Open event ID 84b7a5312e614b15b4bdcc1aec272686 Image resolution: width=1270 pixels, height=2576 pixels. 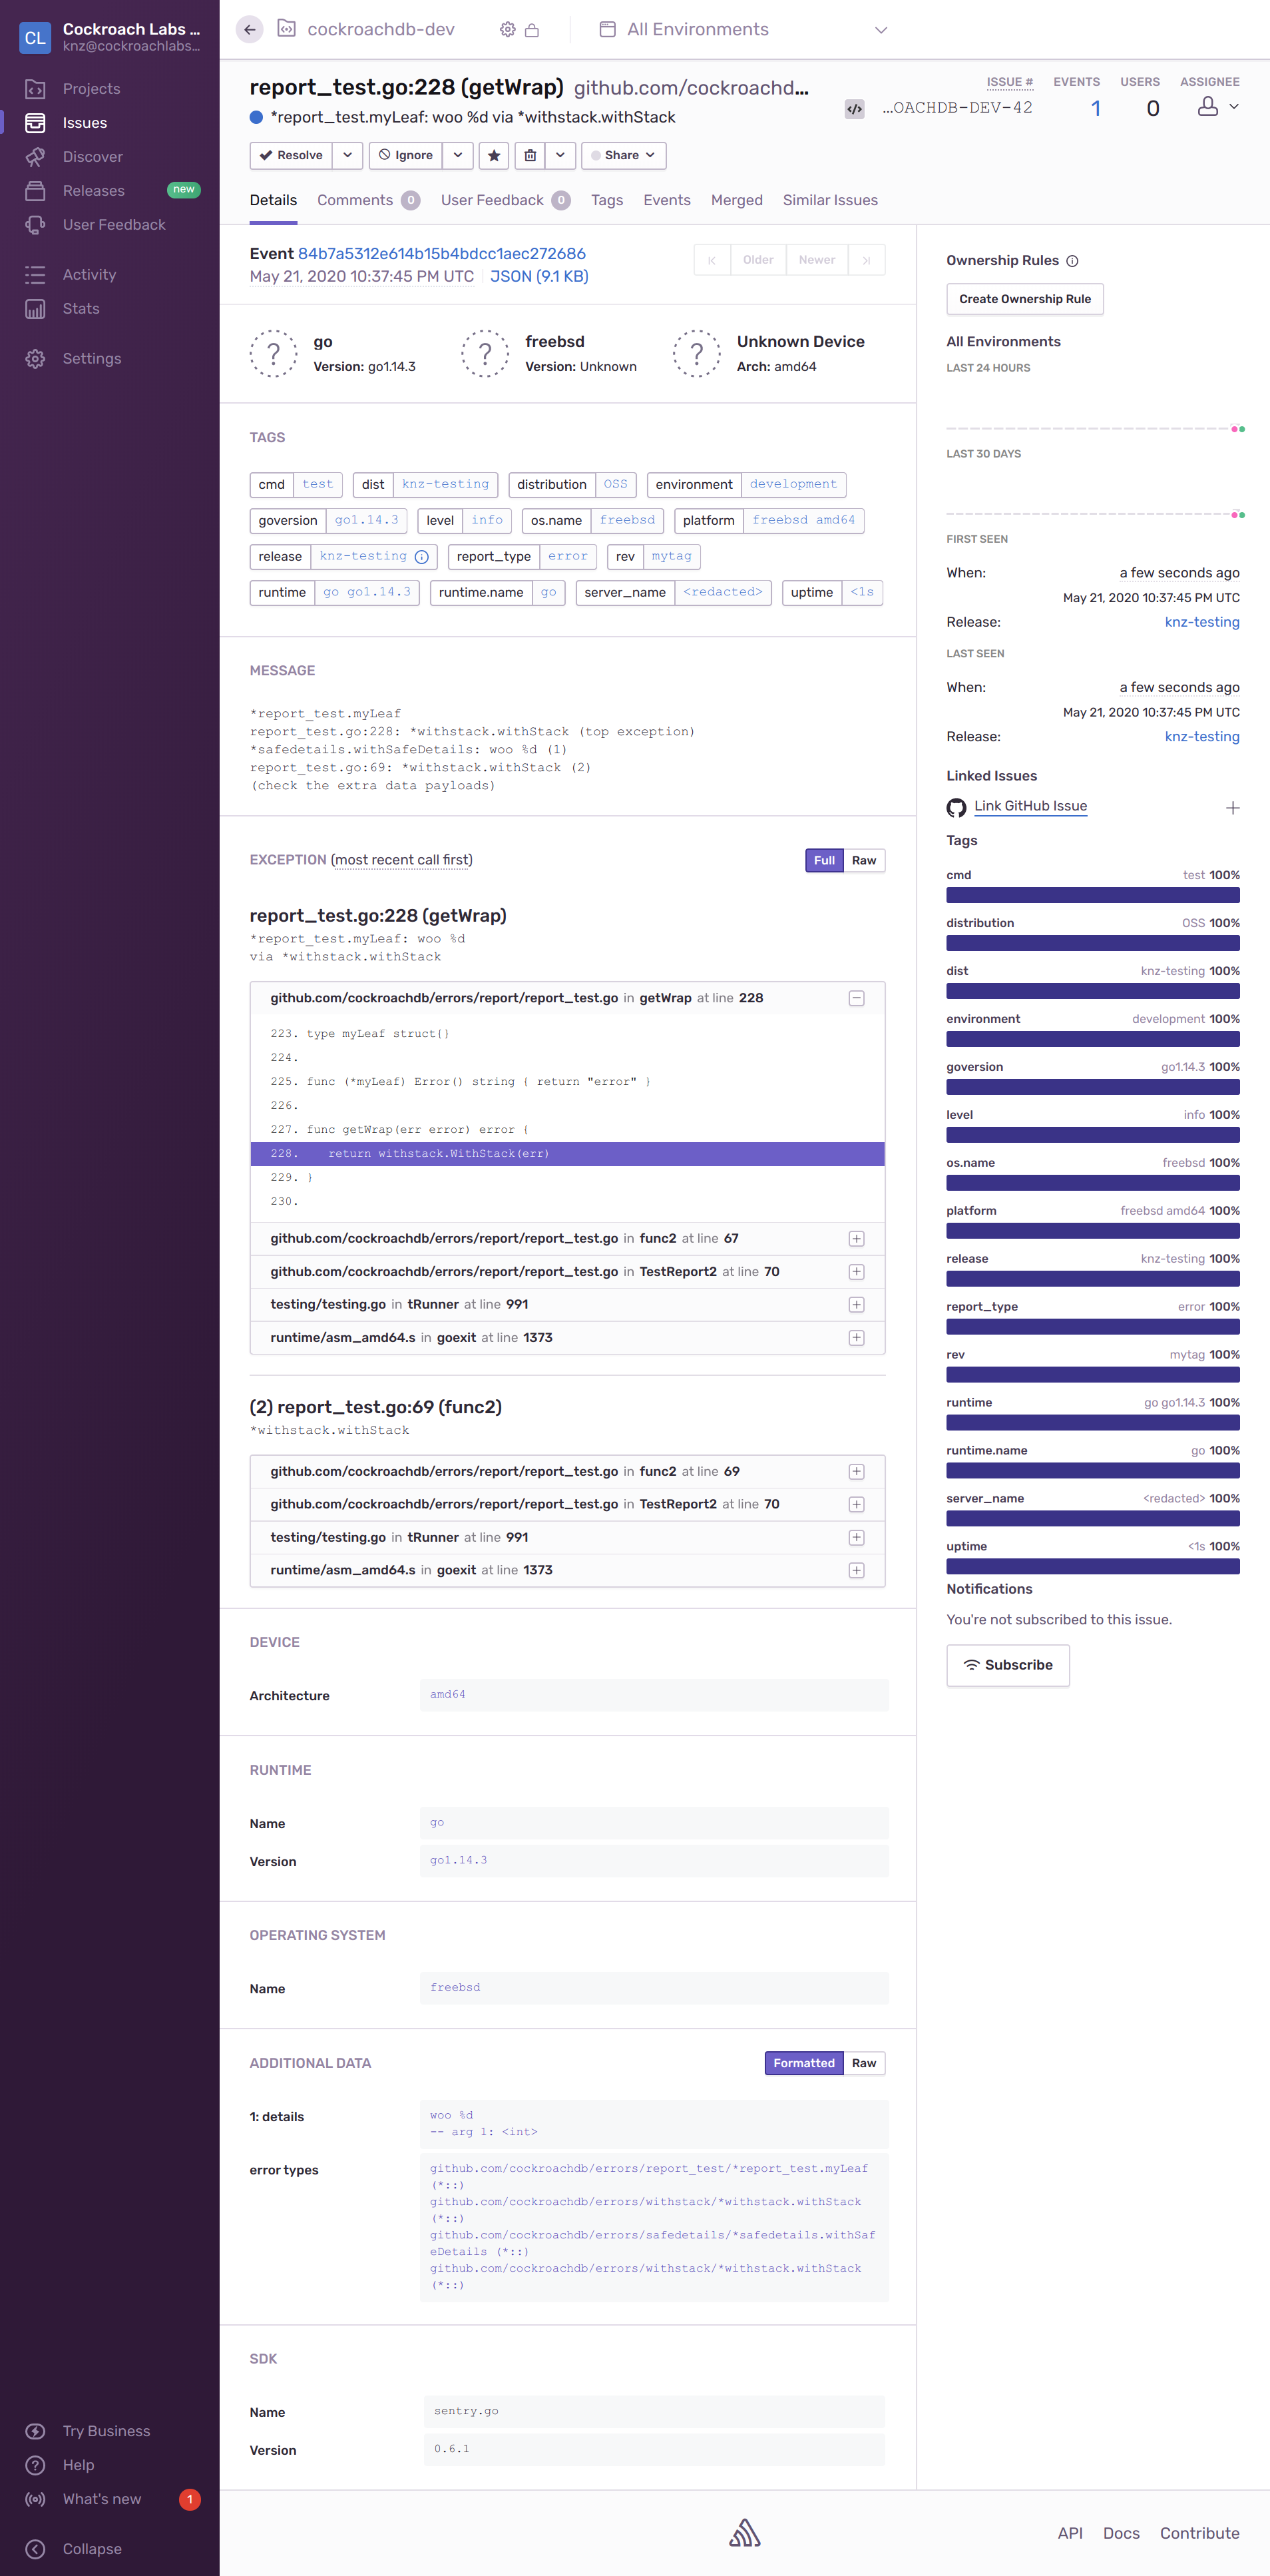click(x=442, y=254)
